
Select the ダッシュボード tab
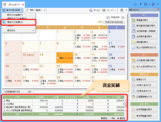(x=14, y=4)
